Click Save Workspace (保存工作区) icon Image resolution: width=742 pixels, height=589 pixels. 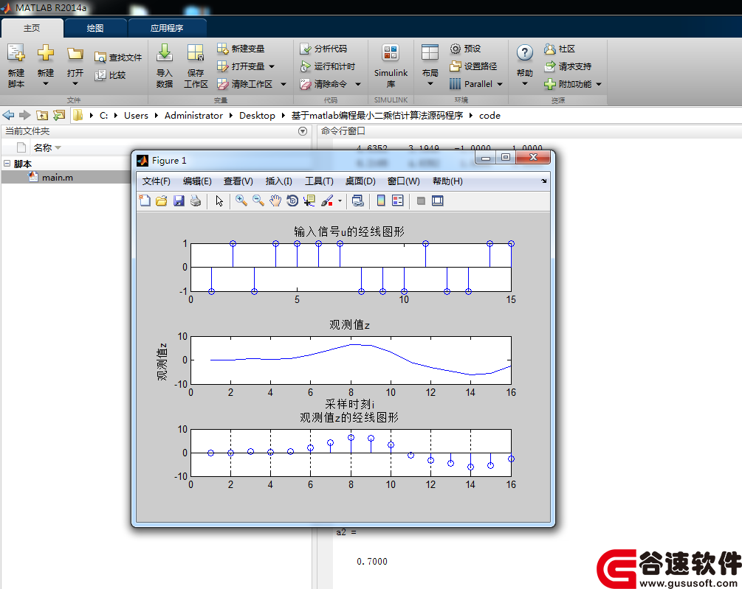coord(196,53)
